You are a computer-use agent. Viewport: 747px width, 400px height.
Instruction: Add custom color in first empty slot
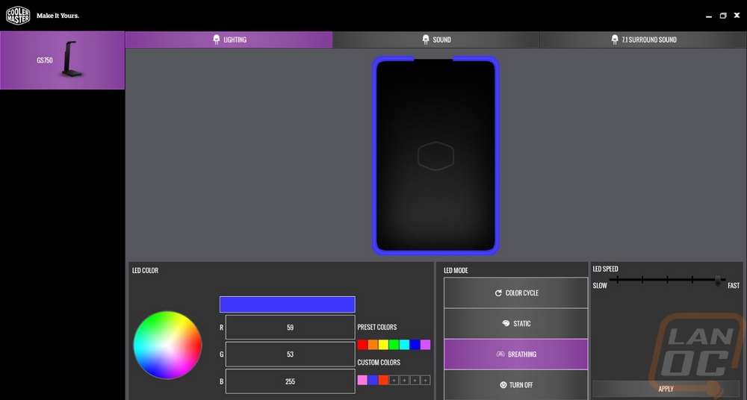pyautogui.click(x=394, y=380)
